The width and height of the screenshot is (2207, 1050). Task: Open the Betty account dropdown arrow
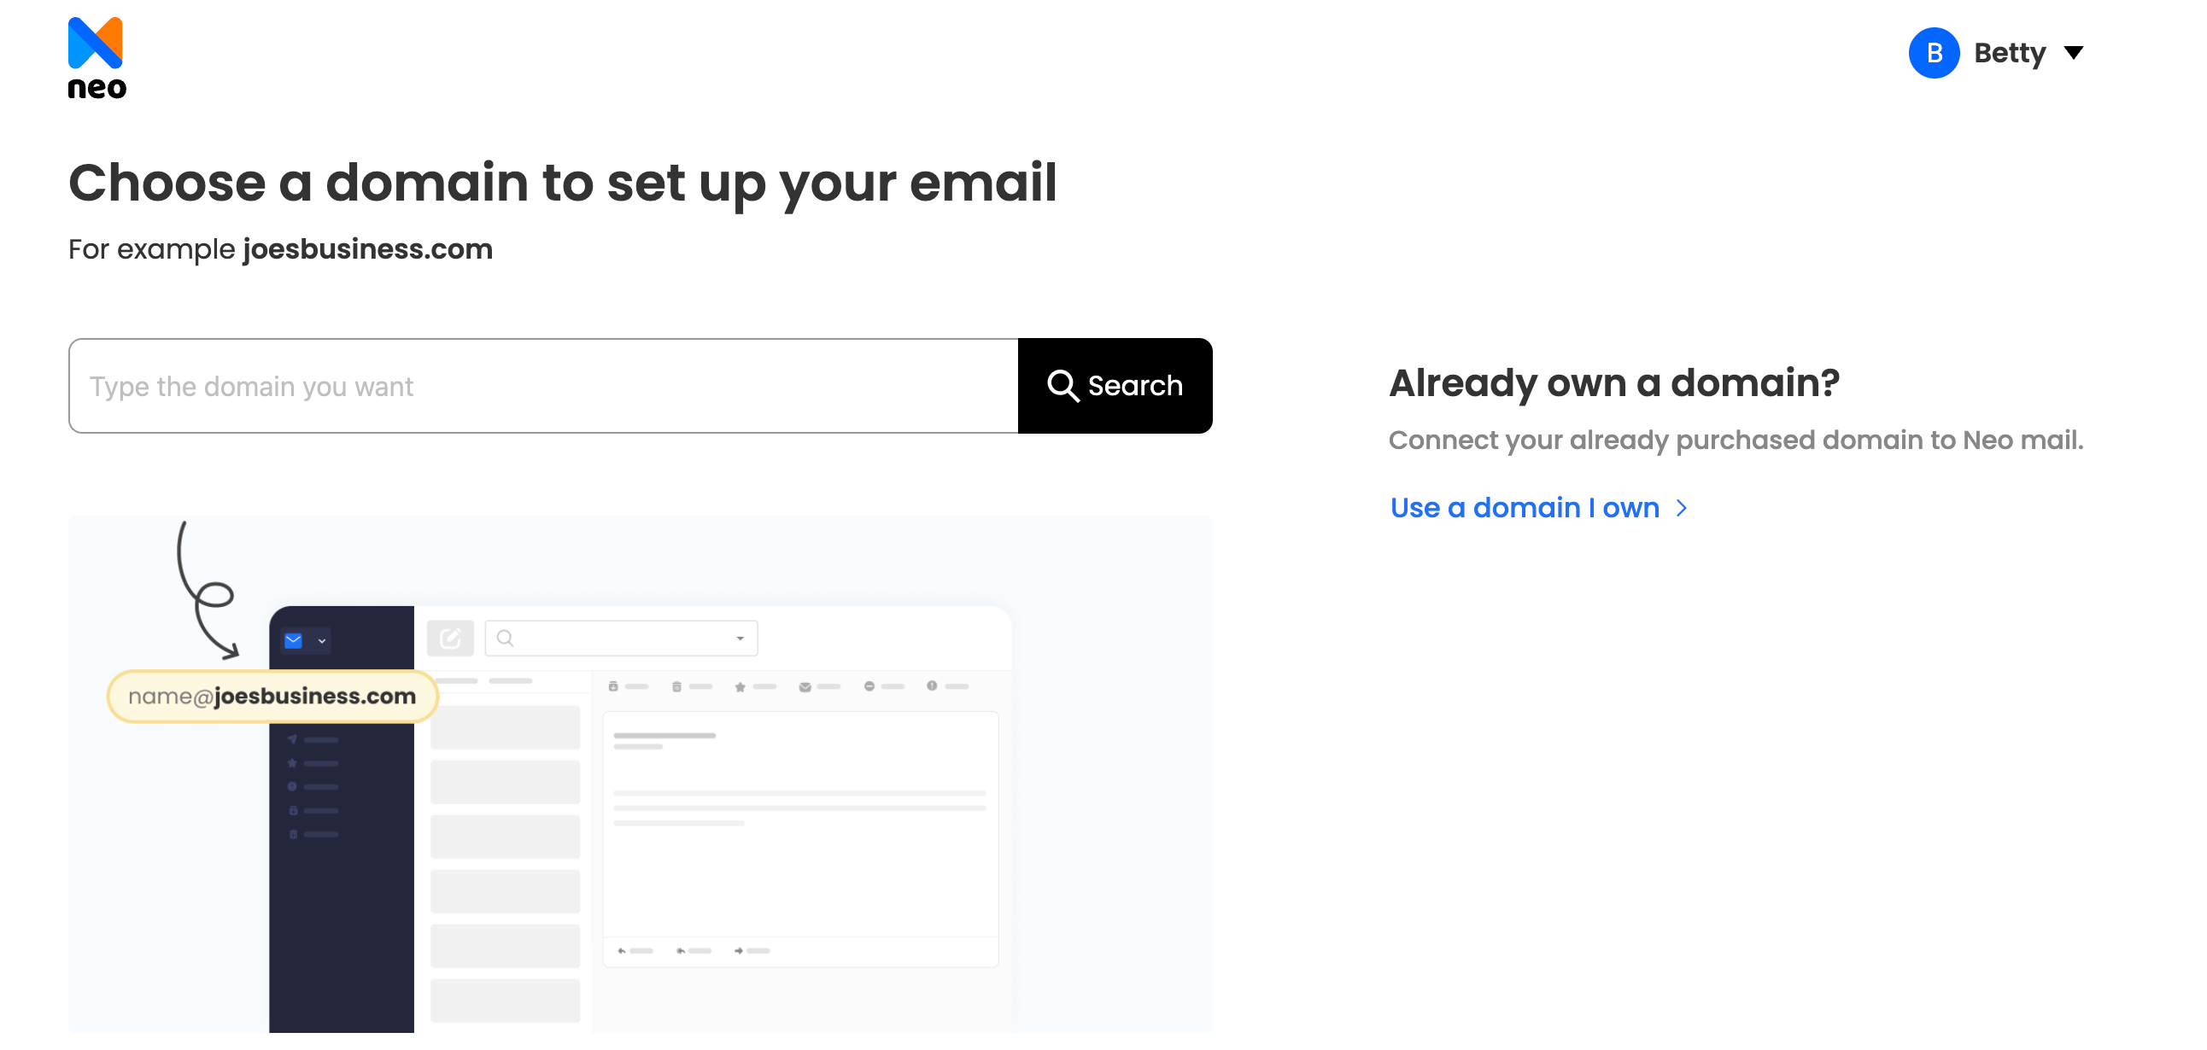click(2074, 53)
